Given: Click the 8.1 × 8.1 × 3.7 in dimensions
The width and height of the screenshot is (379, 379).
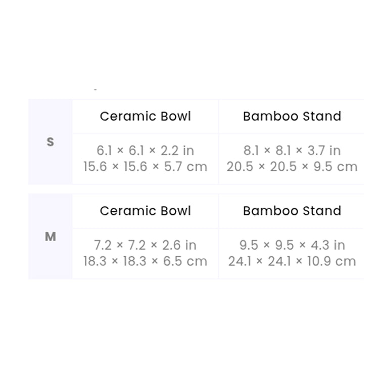Looking at the screenshot, I should click(x=292, y=151).
